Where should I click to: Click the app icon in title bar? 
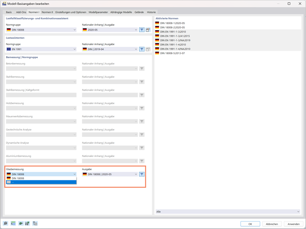pos(4,4)
